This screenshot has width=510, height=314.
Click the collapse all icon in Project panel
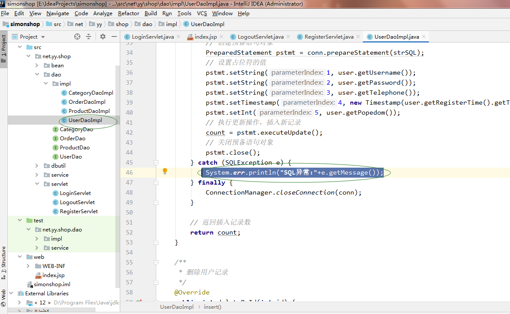89,37
